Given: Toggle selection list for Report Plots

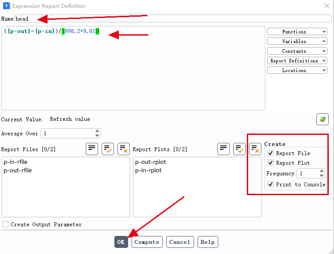Looking at the screenshot, I should coord(224,149).
